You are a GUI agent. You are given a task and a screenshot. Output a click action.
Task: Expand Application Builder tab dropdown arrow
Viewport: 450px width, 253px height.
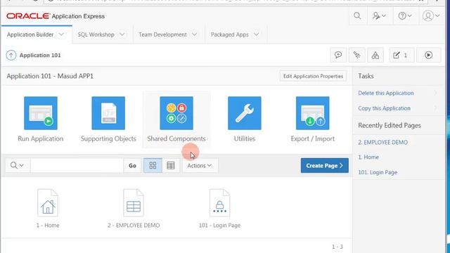(61, 34)
